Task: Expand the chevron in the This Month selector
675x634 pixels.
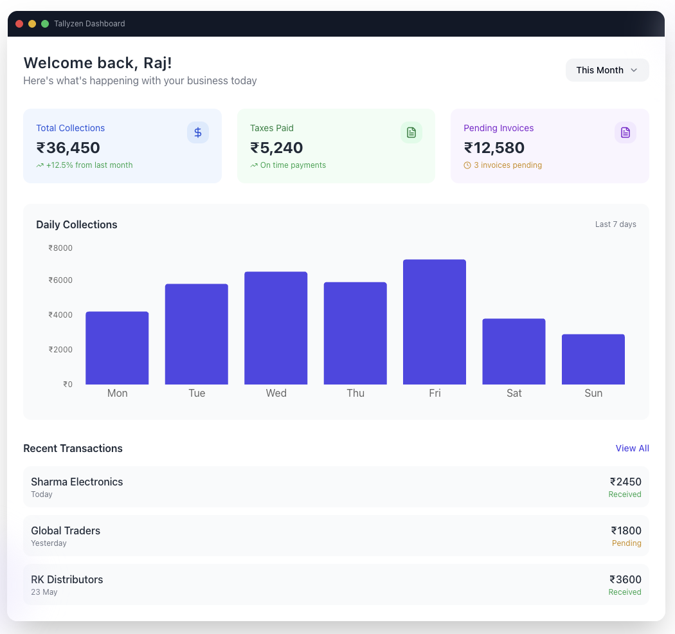Action: coord(634,70)
